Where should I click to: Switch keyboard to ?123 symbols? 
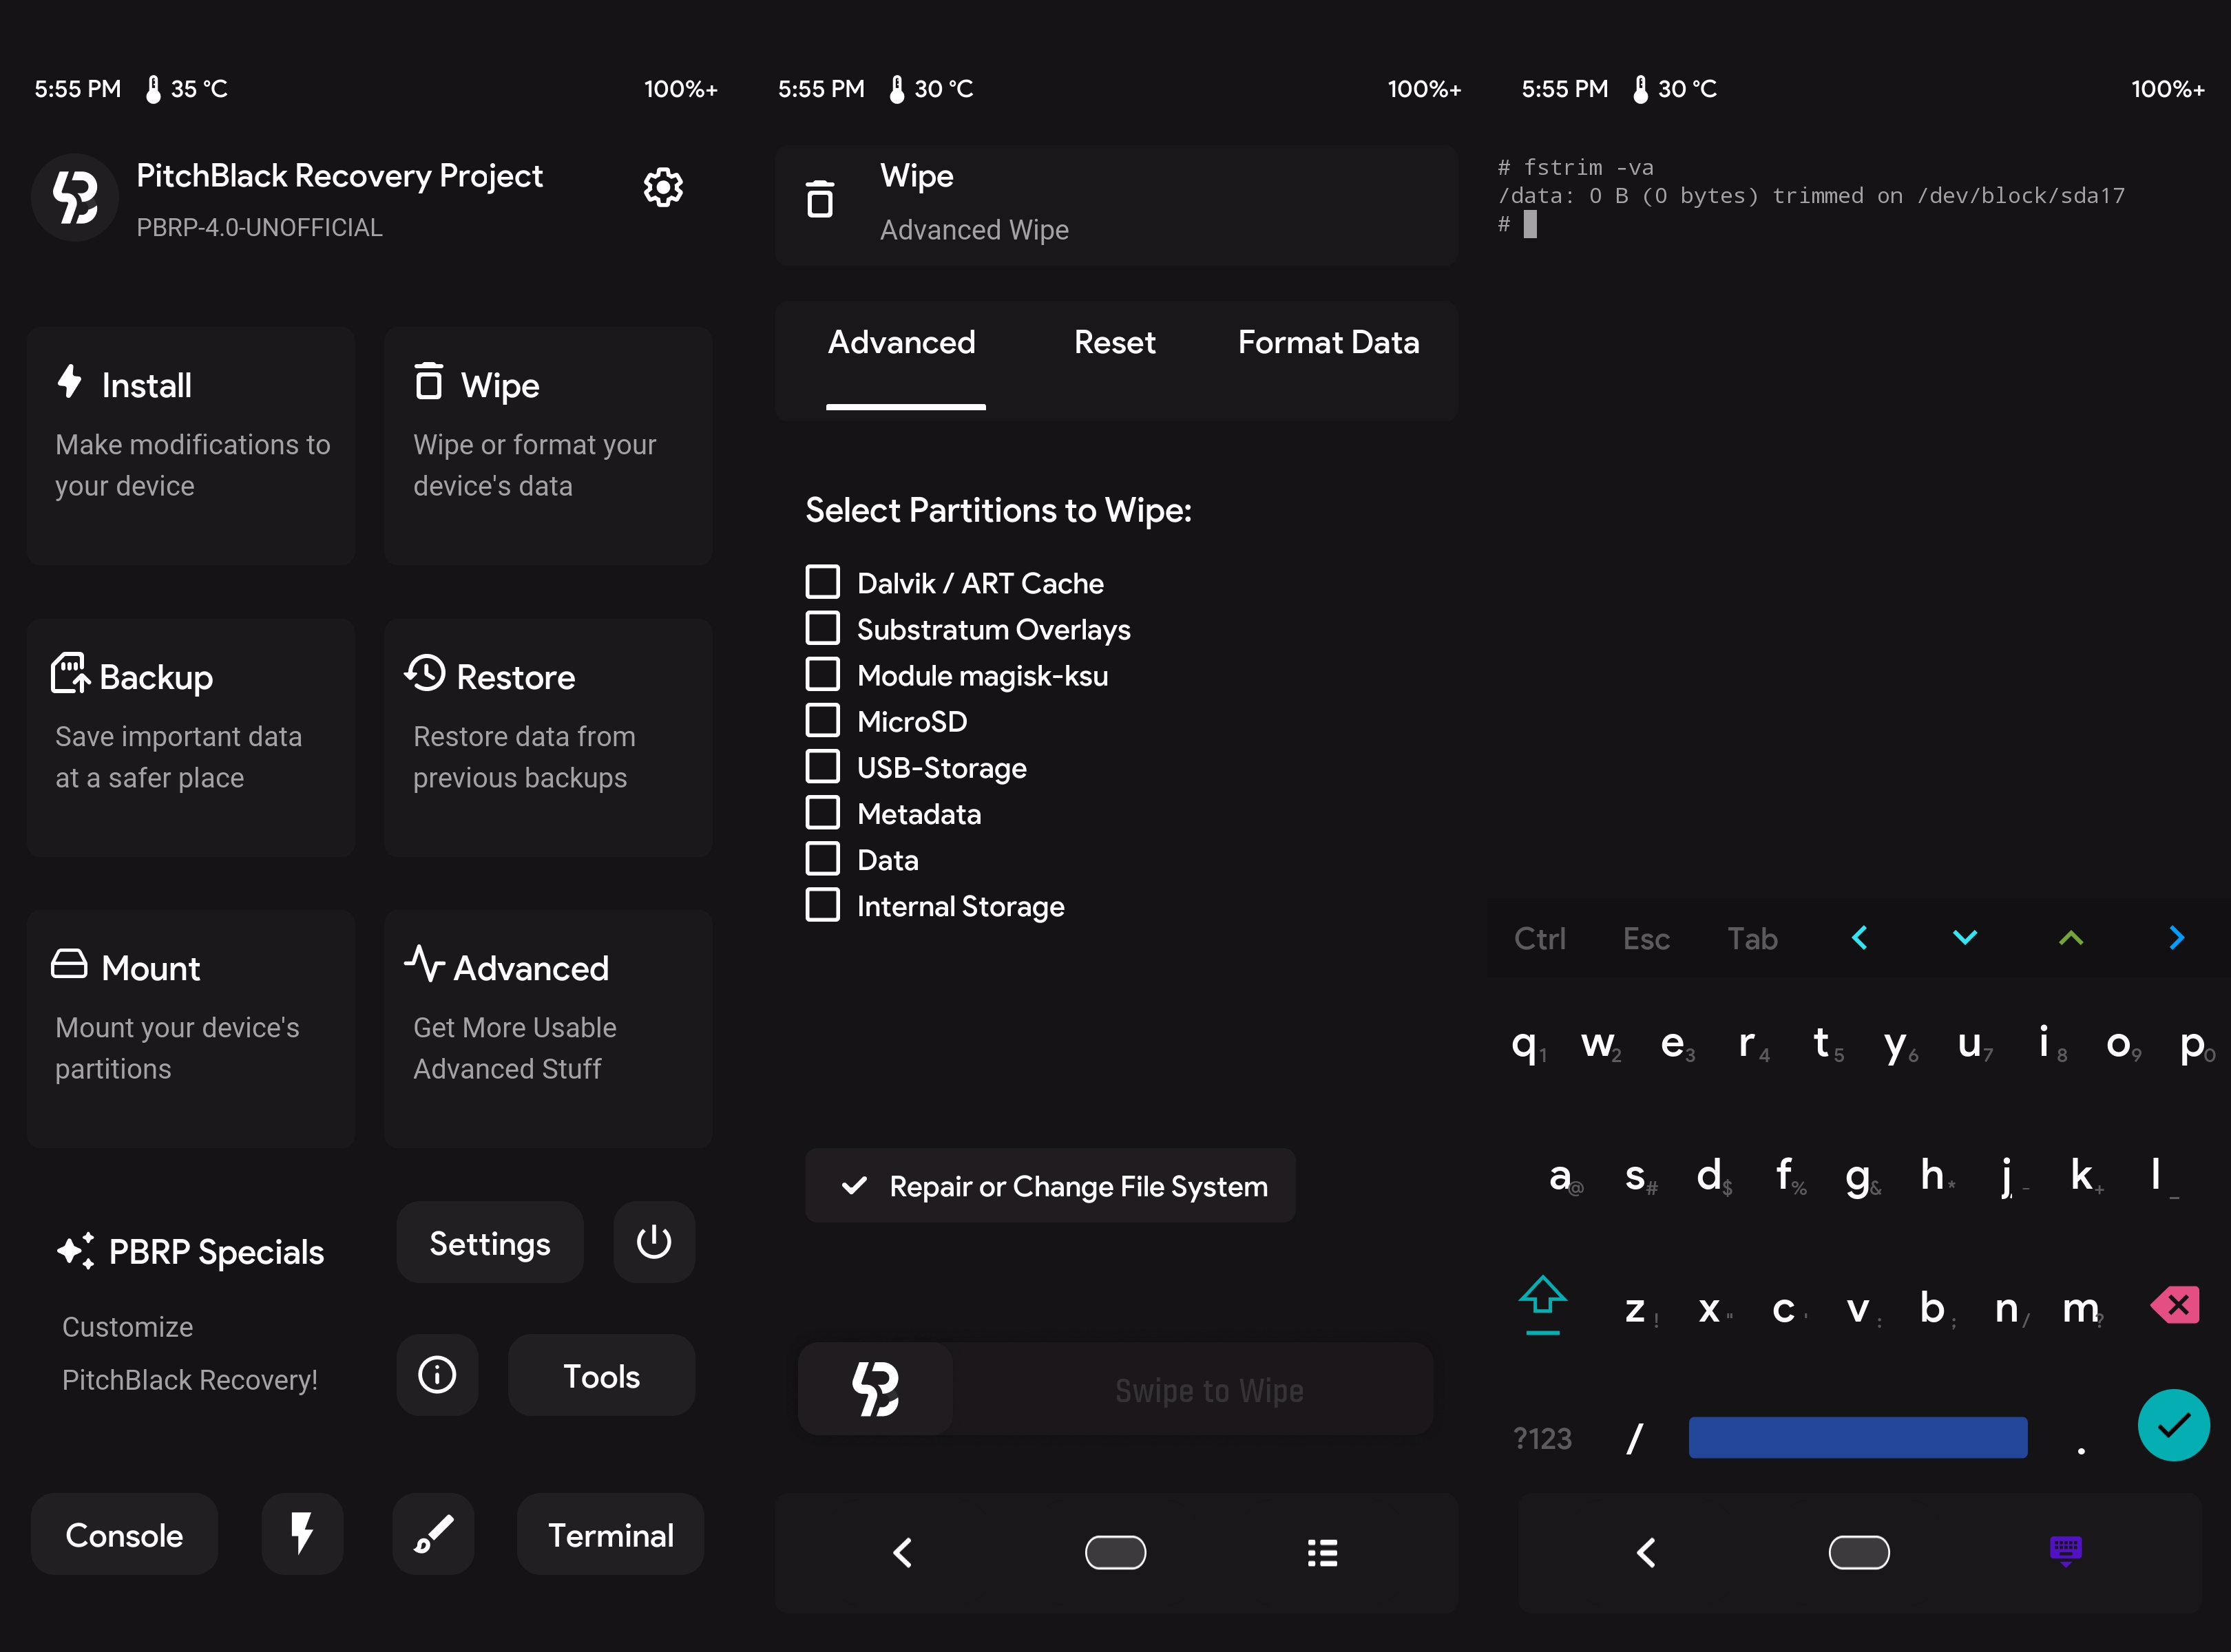pyautogui.click(x=1542, y=1438)
